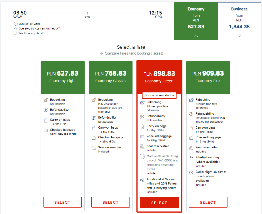This screenshot has width=262, height=214.
Task: Click the seat reservation icon in Economy Classic
Action: tap(94, 148)
